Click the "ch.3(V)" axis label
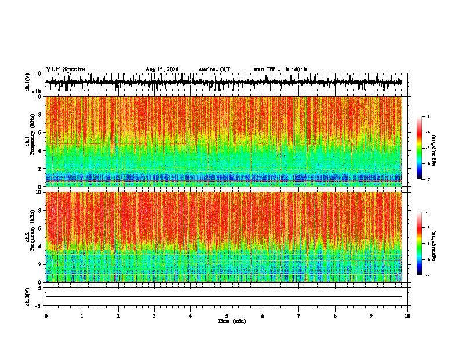The width and height of the screenshot is (459, 354). (28, 297)
